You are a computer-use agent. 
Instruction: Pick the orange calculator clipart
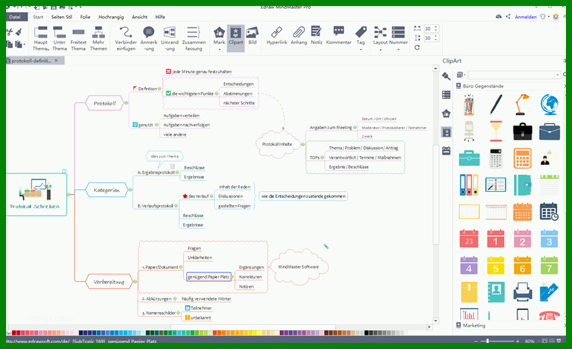522,158
